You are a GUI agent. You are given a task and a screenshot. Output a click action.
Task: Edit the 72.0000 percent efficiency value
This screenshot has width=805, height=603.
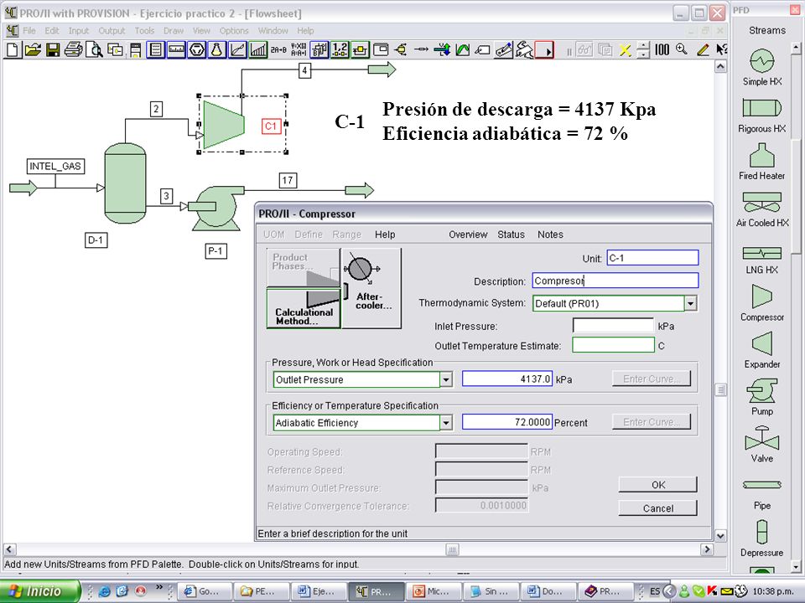point(507,422)
